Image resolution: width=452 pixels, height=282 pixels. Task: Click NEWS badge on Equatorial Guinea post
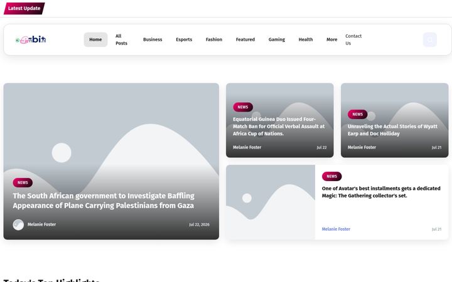tap(243, 107)
